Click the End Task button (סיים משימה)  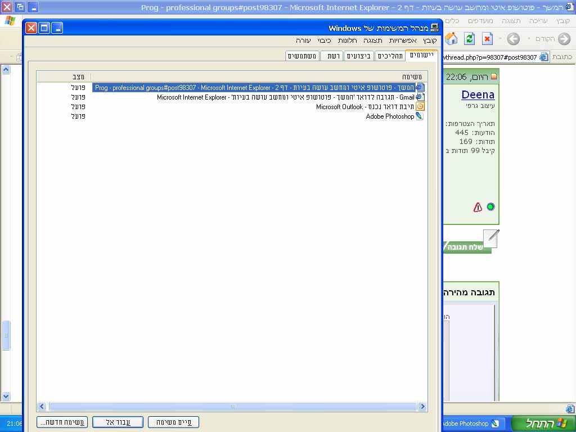tap(173, 422)
